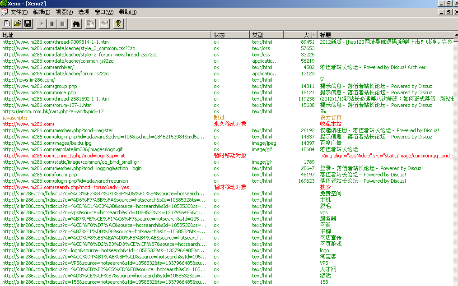Click the Open folder toolbar icon
The image size is (458, 286).
(17, 23)
